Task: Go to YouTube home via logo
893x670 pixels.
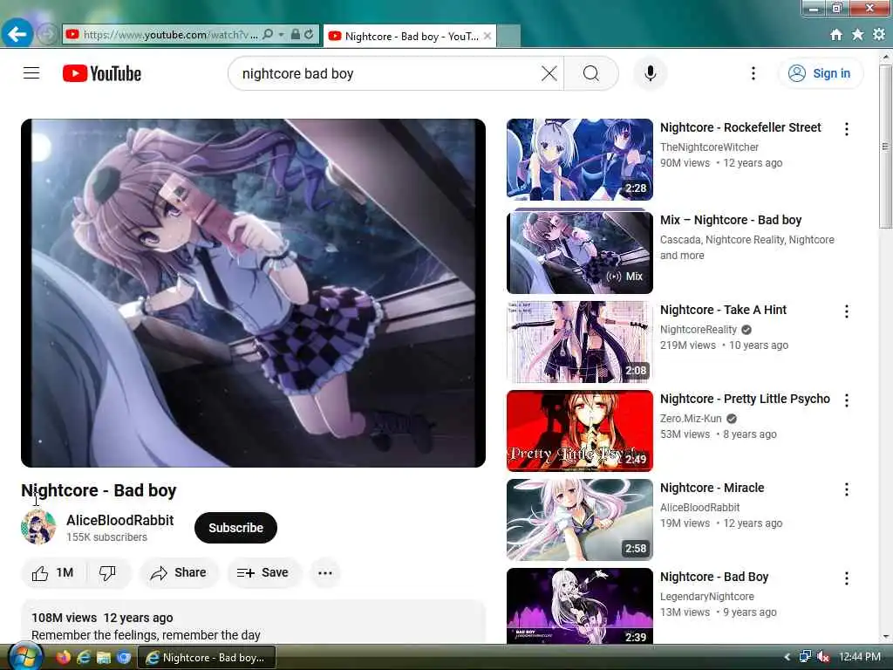Action: 102,73
